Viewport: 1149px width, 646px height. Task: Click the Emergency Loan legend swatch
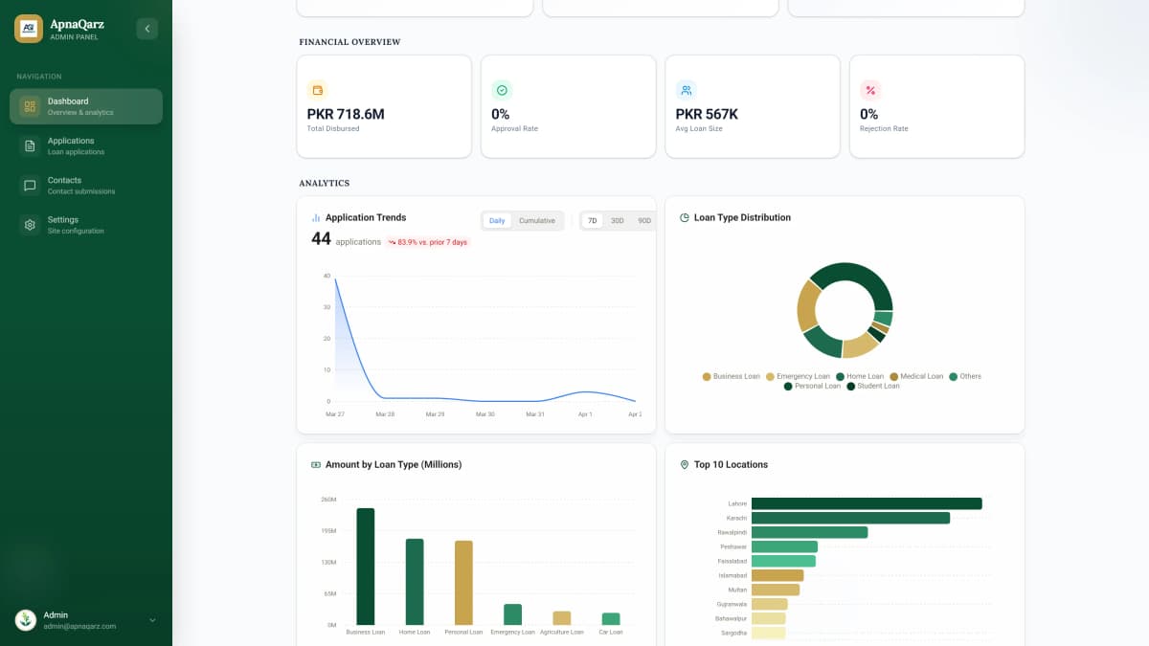(x=770, y=376)
